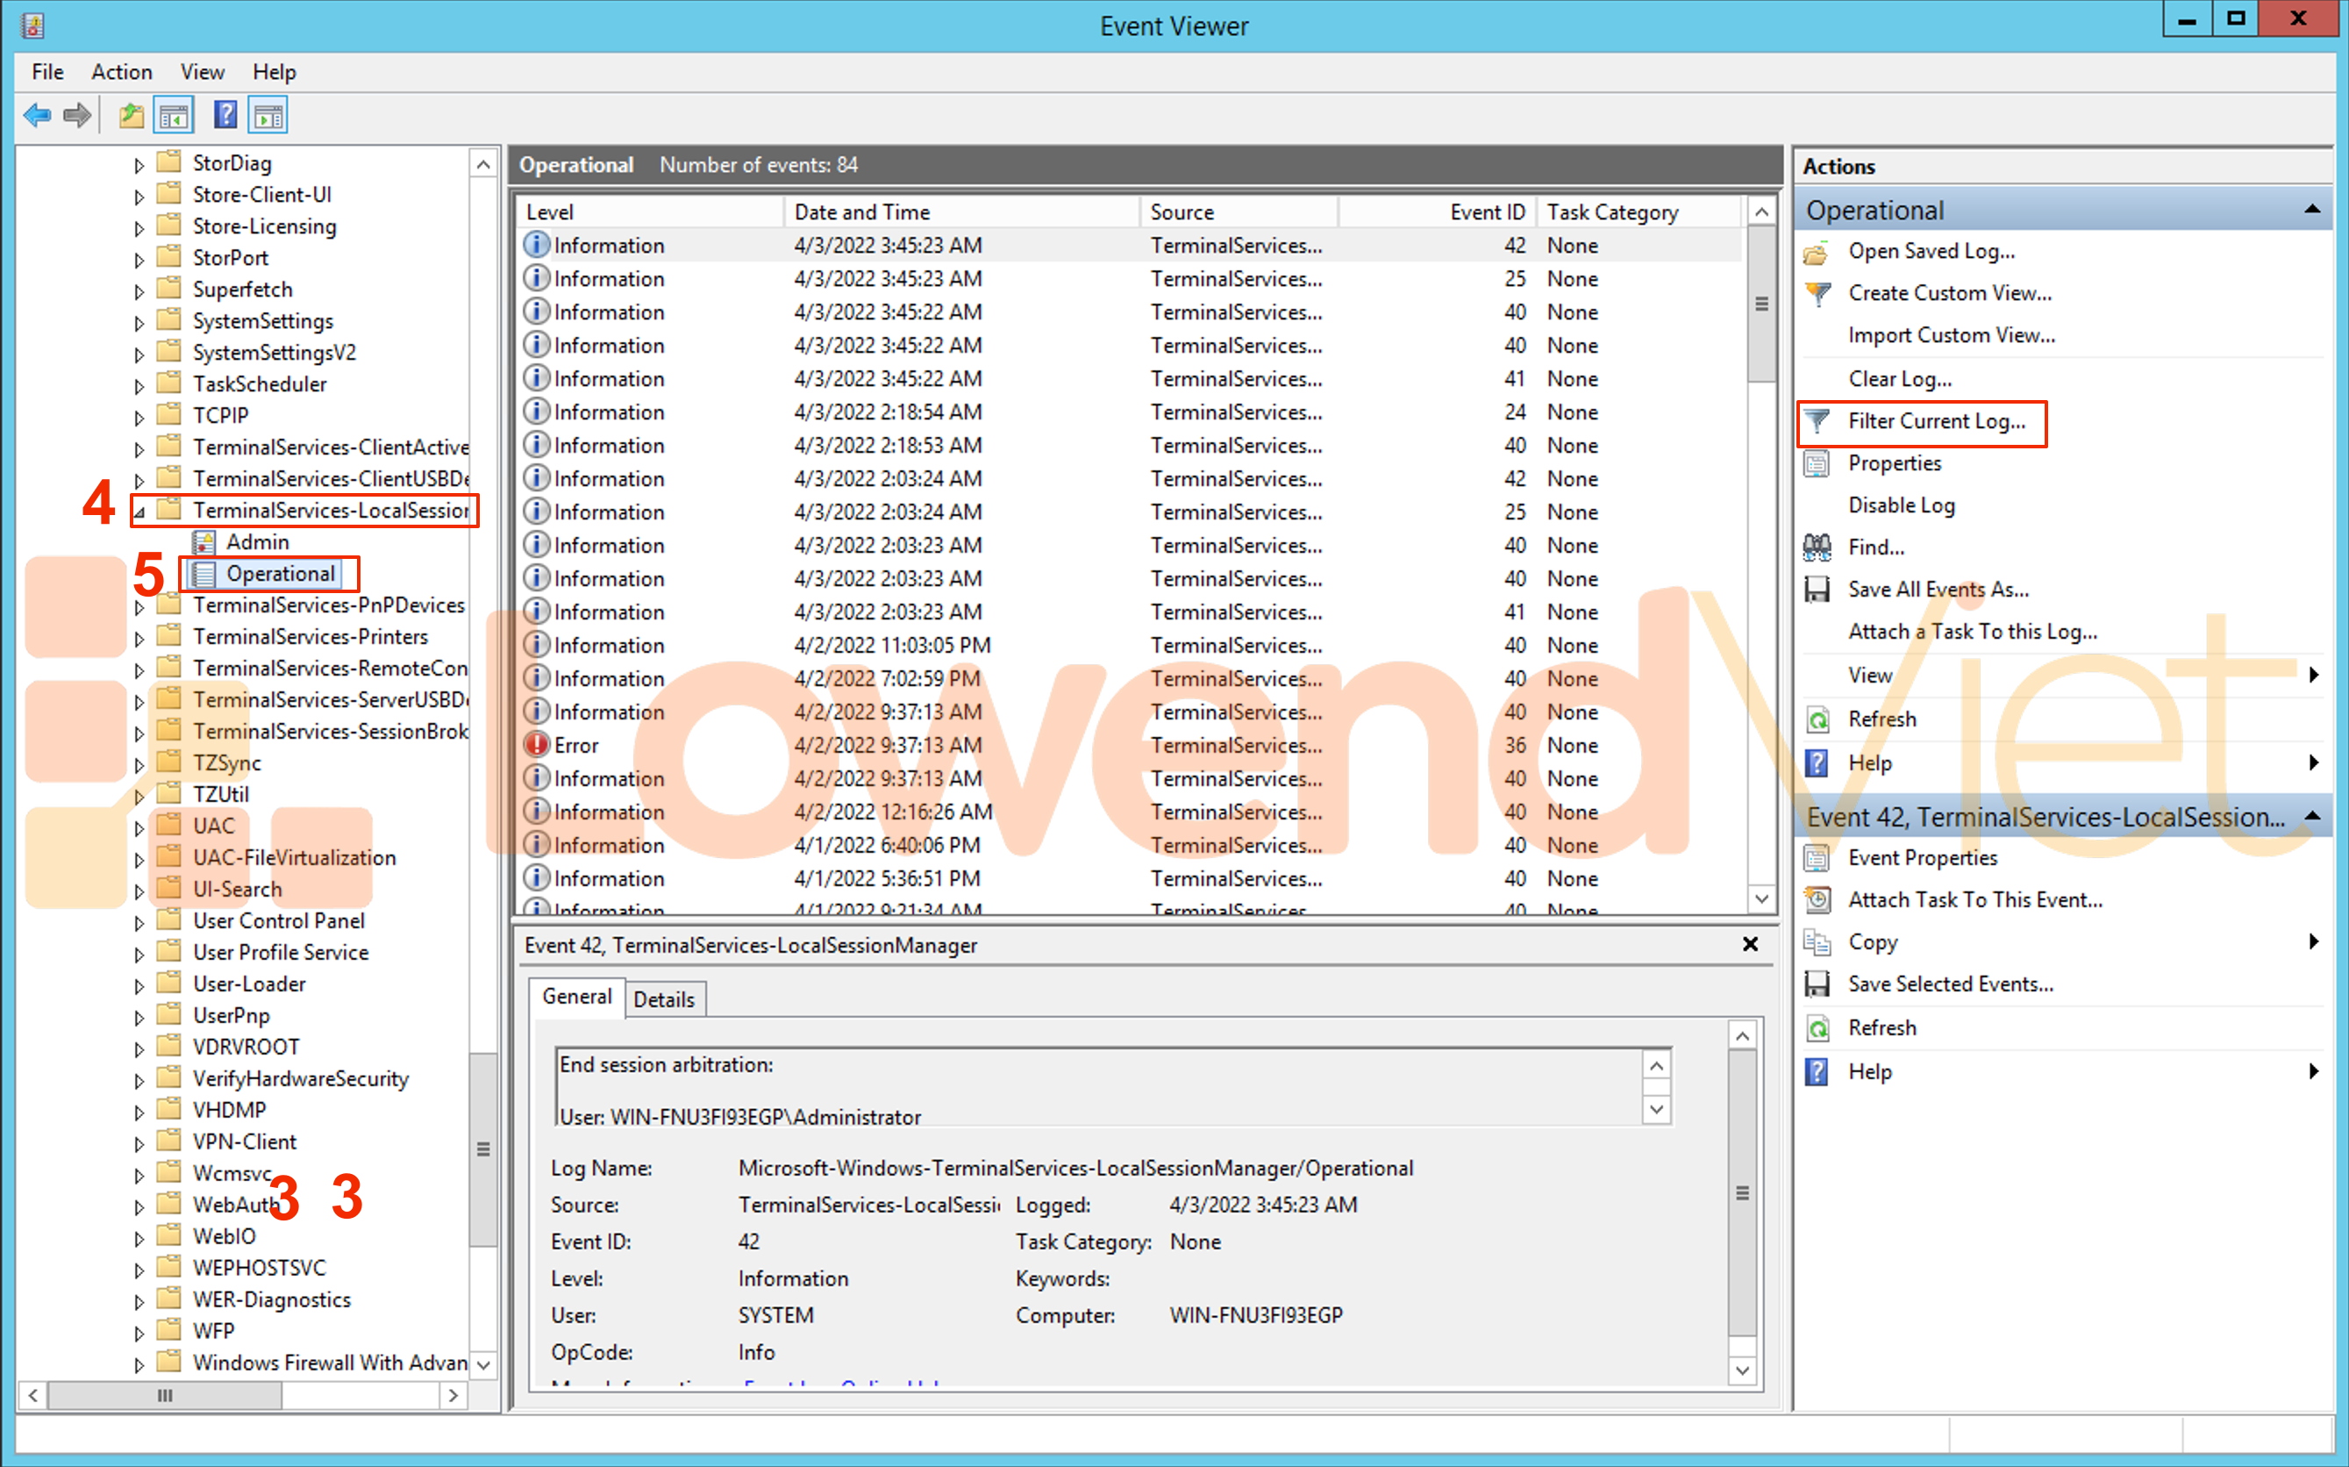The height and width of the screenshot is (1467, 2349).
Task: Close the Event 42 preview pane
Action: tap(1750, 944)
